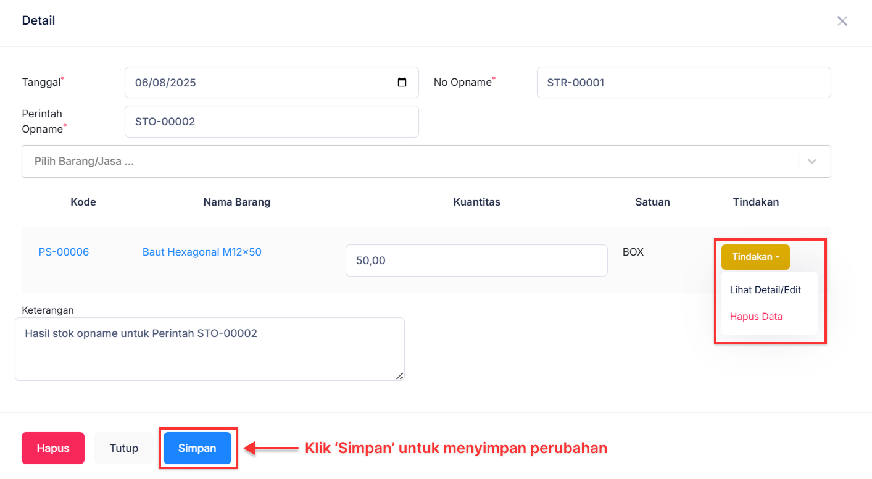Open the Tindakan dropdown menu
872x479 pixels.
755,257
